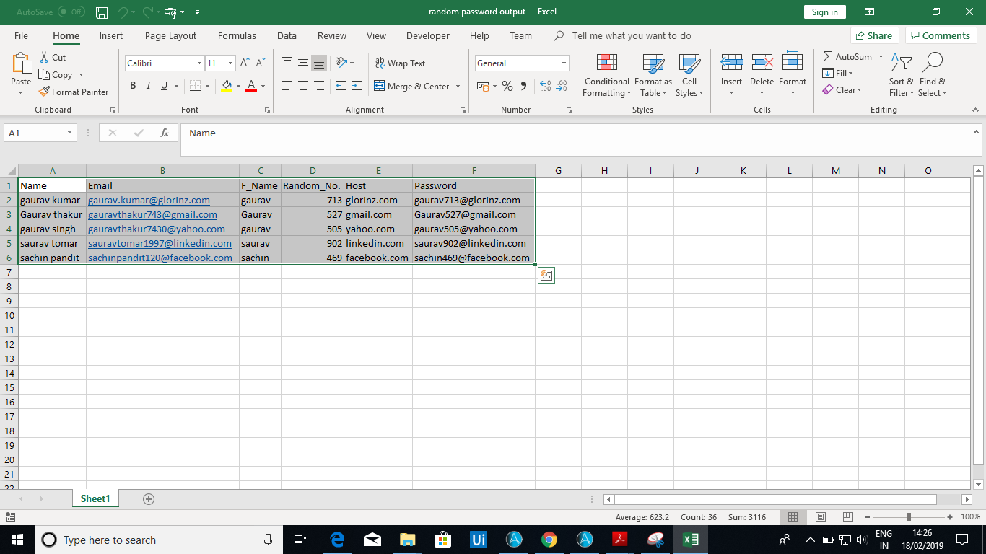Viewport: 986px width, 554px height.
Task: Expand the Name Box dropdown arrow
Action: (x=70, y=133)
